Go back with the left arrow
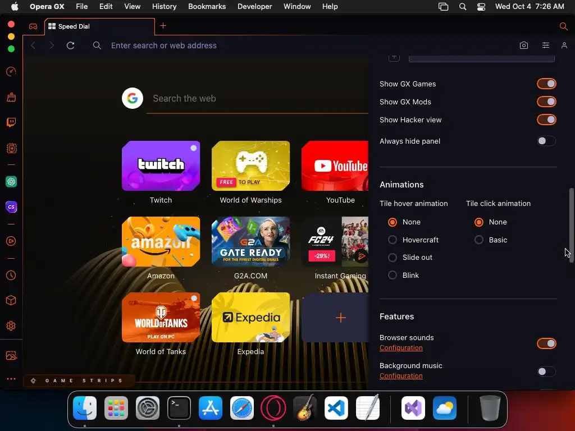The image size is (575, 431). pos(33,45)
